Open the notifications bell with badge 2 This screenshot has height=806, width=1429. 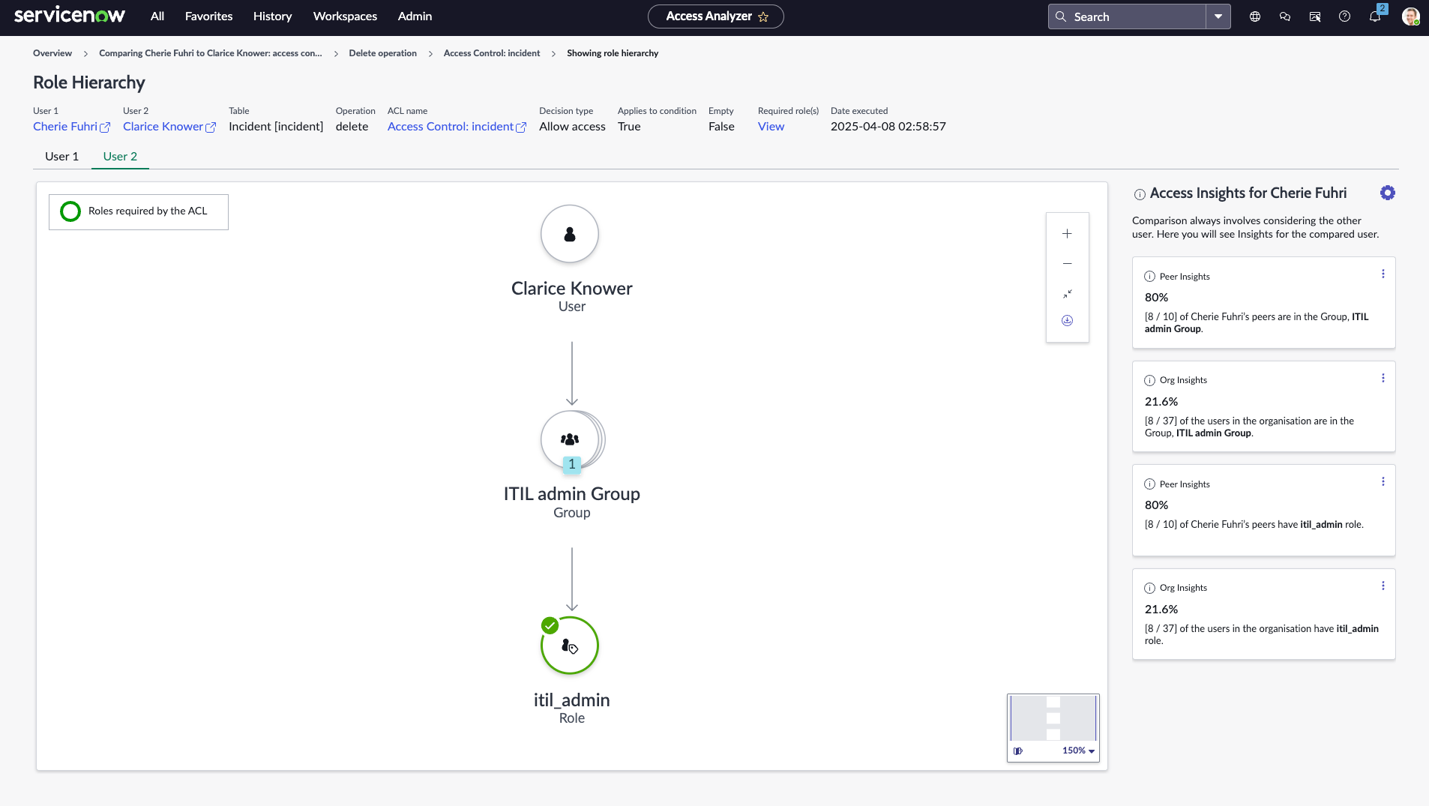1375,16
